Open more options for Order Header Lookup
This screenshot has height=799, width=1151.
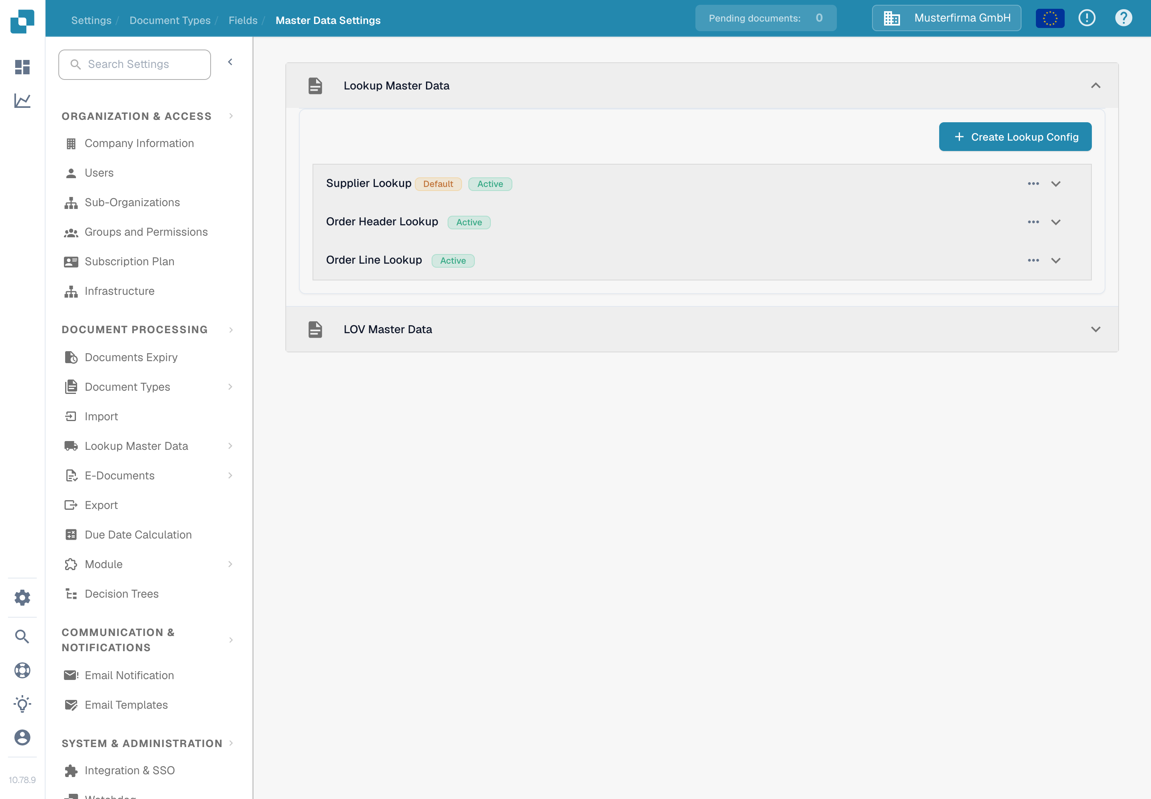1033,222
